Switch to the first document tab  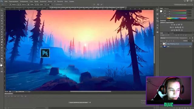[x=26, y=8]
